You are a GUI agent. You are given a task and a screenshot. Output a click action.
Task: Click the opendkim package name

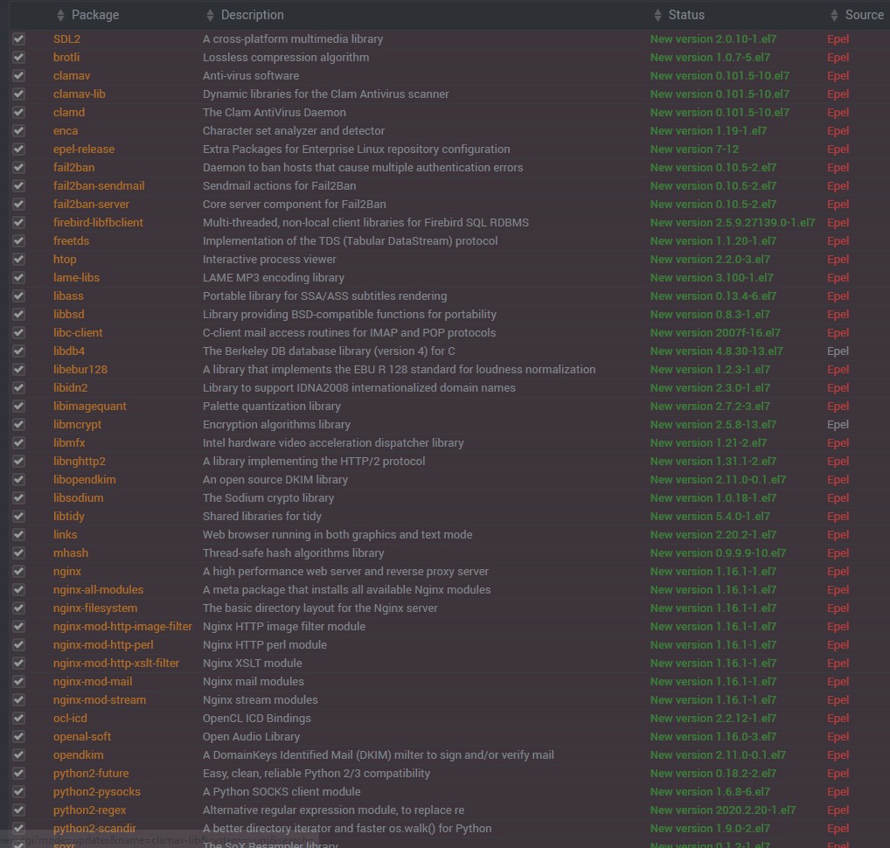(78, 755)
